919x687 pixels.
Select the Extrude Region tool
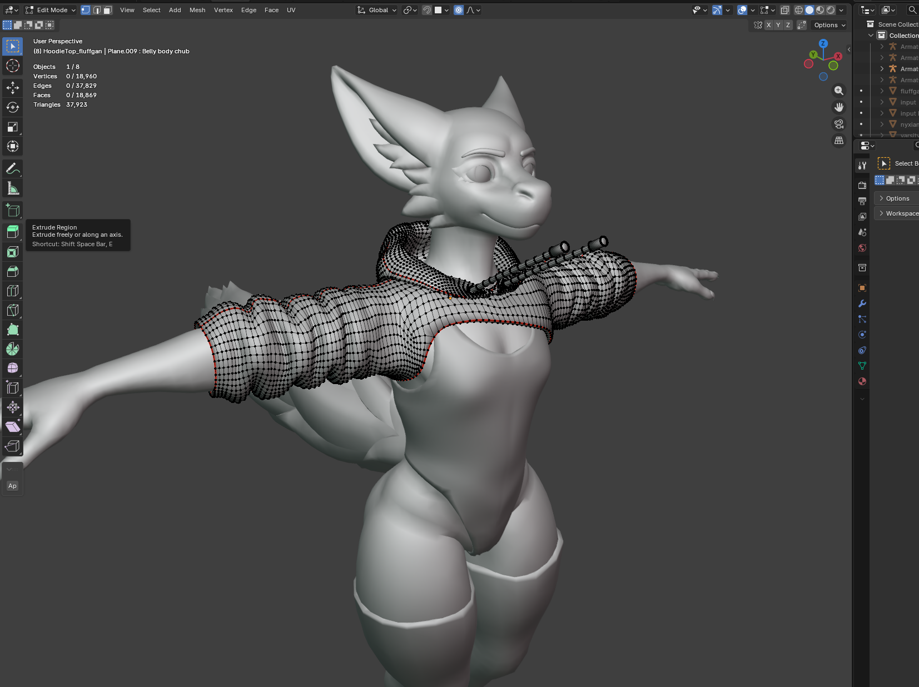point(12,232)
